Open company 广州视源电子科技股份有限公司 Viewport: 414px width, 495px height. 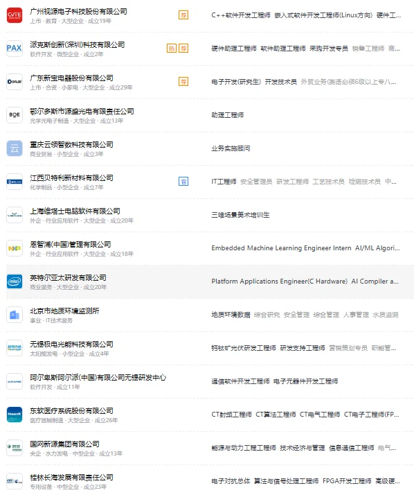point(78,12)
